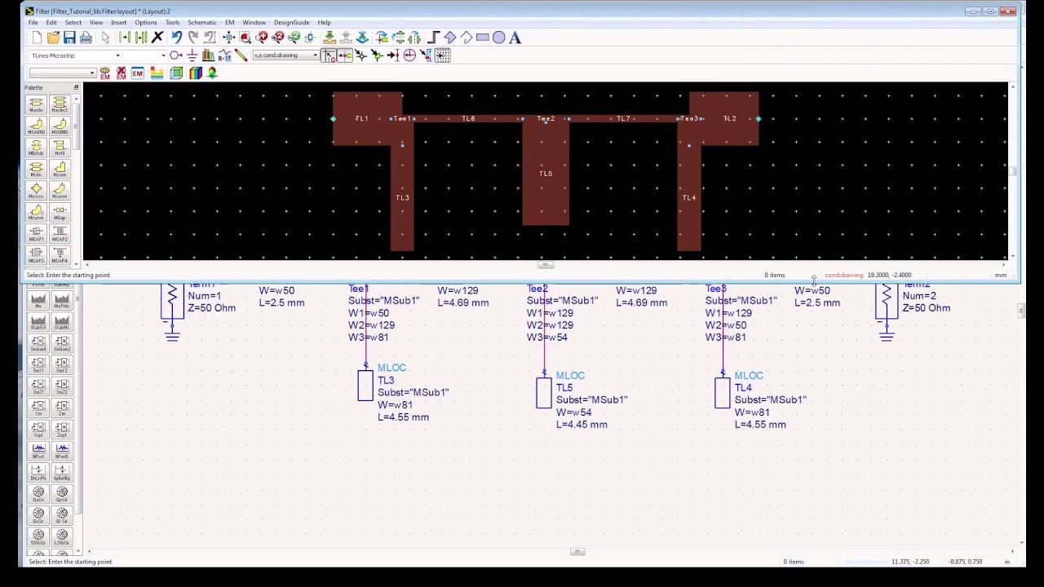Click the View All crosshair arrows icon
This screenshot has width=1044, height=587.
pyautogui.click(x=228, y=38)
